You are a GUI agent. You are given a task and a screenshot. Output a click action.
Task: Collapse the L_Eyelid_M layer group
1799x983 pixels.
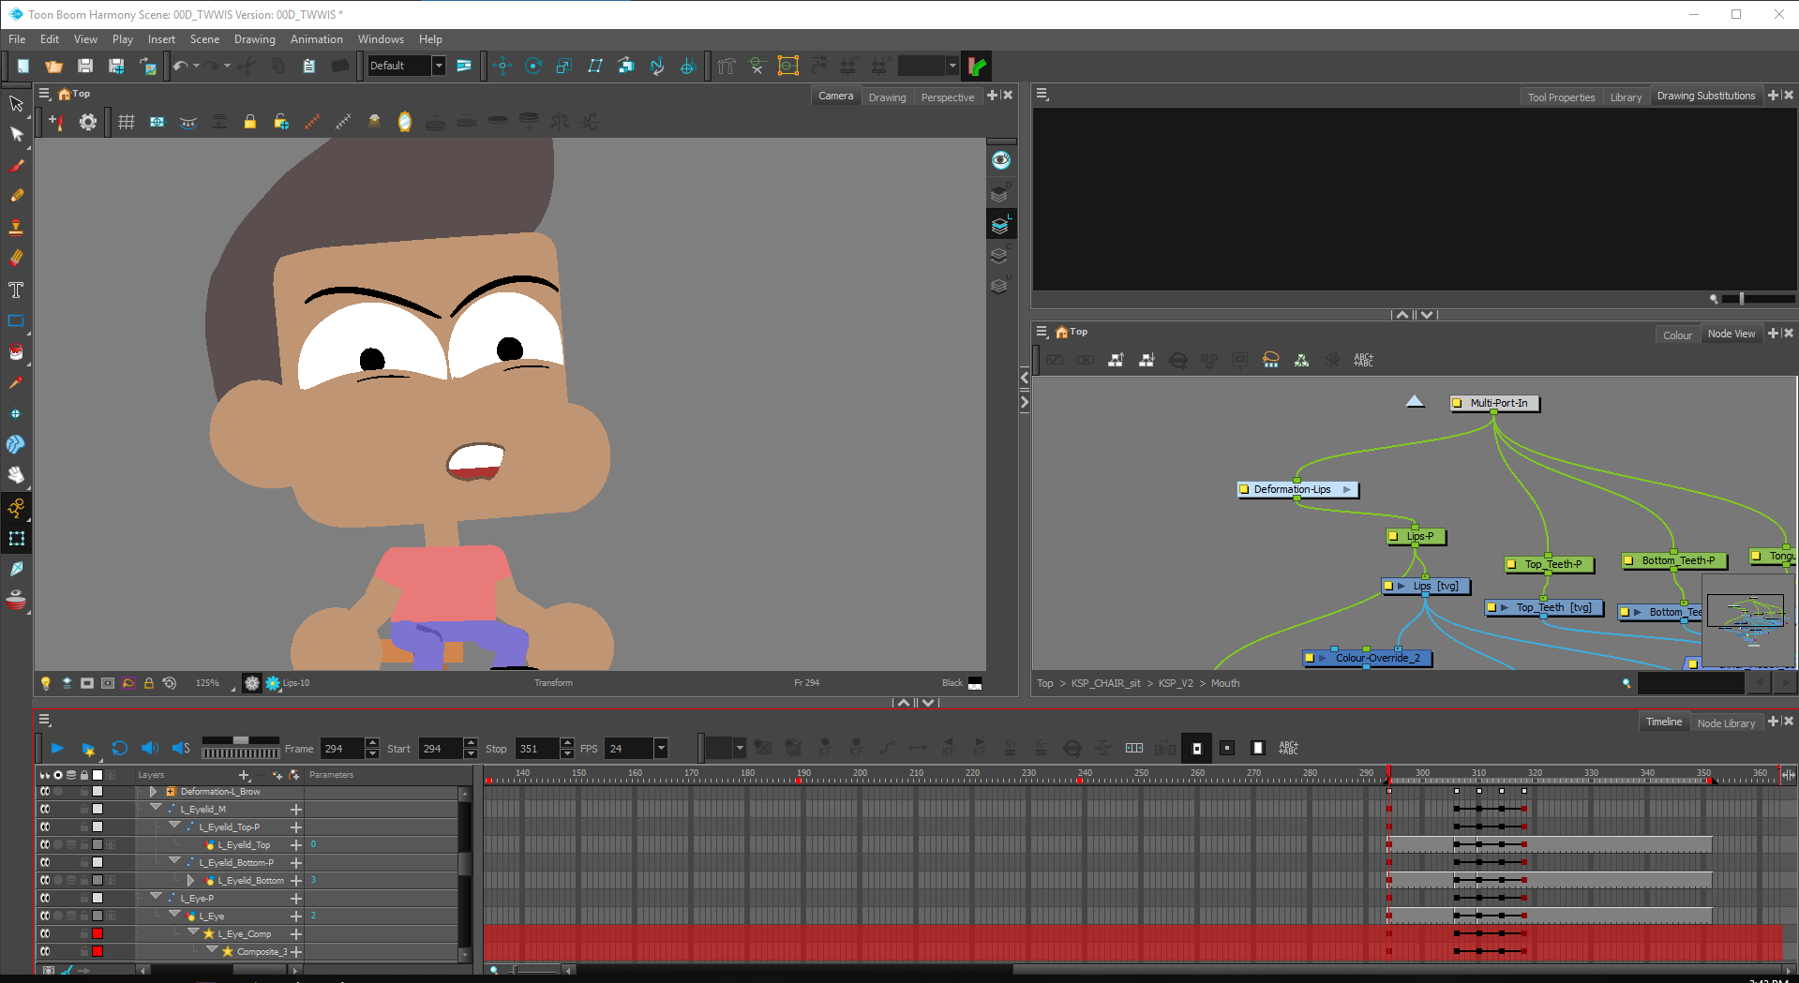(x=157, y=808)
